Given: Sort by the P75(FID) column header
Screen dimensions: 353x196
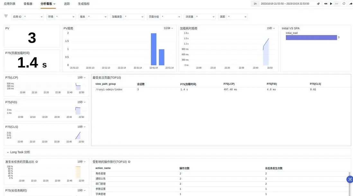Looking at the screenshot, I should [272, 84].
